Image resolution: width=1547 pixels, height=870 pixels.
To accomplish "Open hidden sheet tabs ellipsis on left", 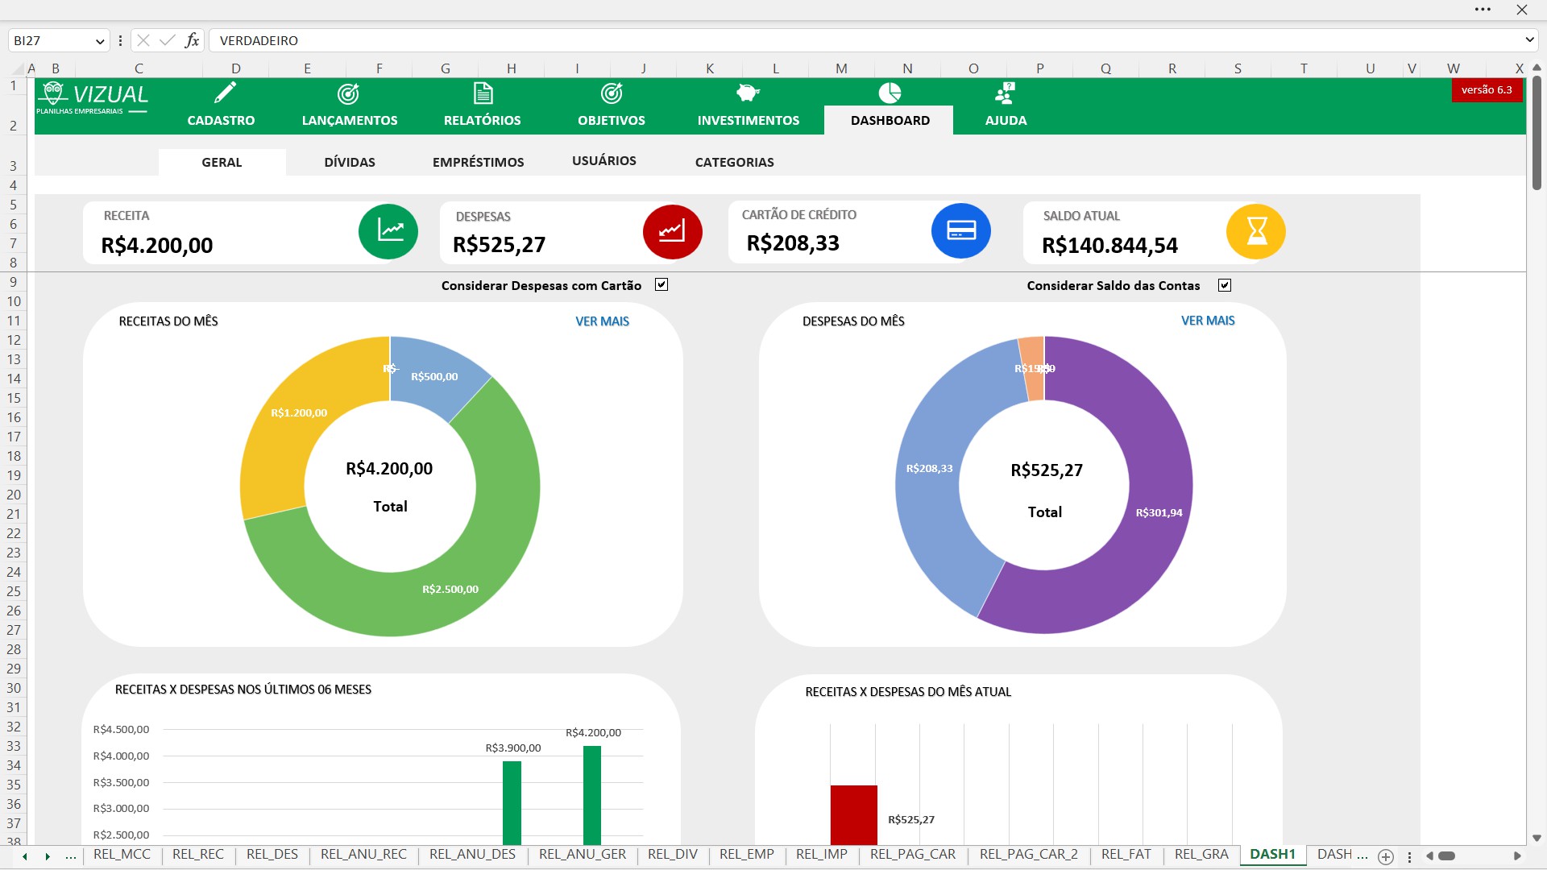I will tap(71, 855).
